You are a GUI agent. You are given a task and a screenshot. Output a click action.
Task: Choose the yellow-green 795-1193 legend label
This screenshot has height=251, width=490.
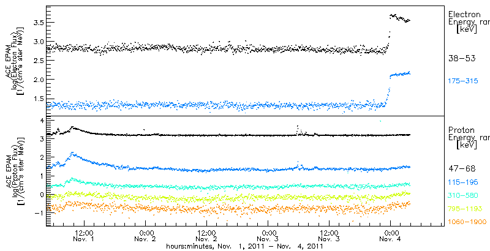[x=465, y=209]
